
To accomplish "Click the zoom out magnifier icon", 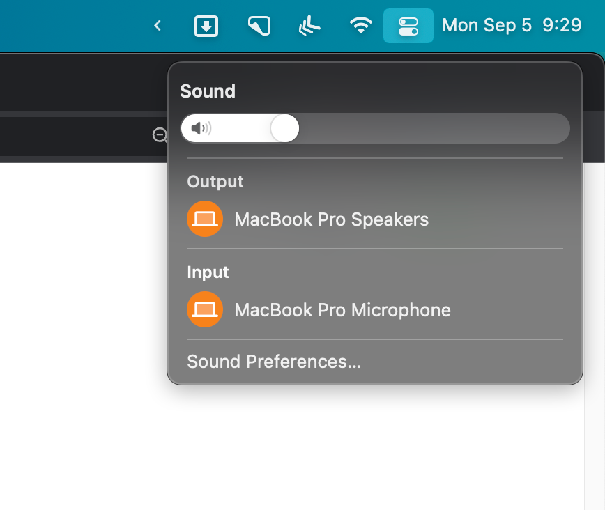I will 160,135.
